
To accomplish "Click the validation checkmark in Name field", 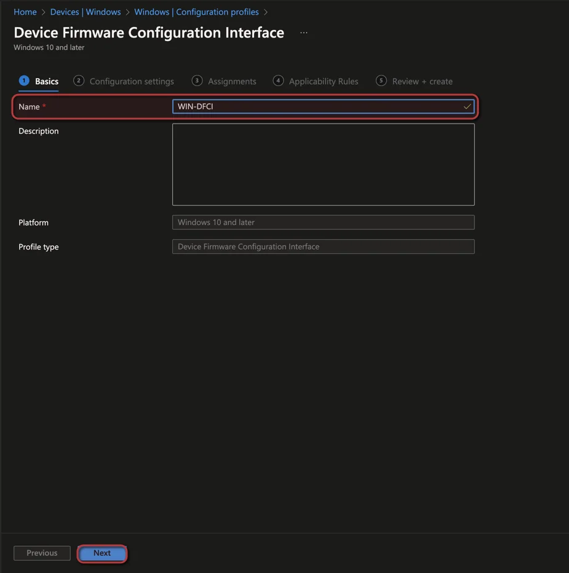I will tap(467, 107).
